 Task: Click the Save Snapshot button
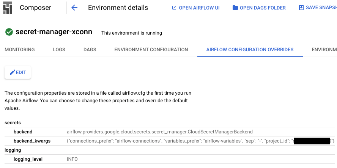pos(318,8)
